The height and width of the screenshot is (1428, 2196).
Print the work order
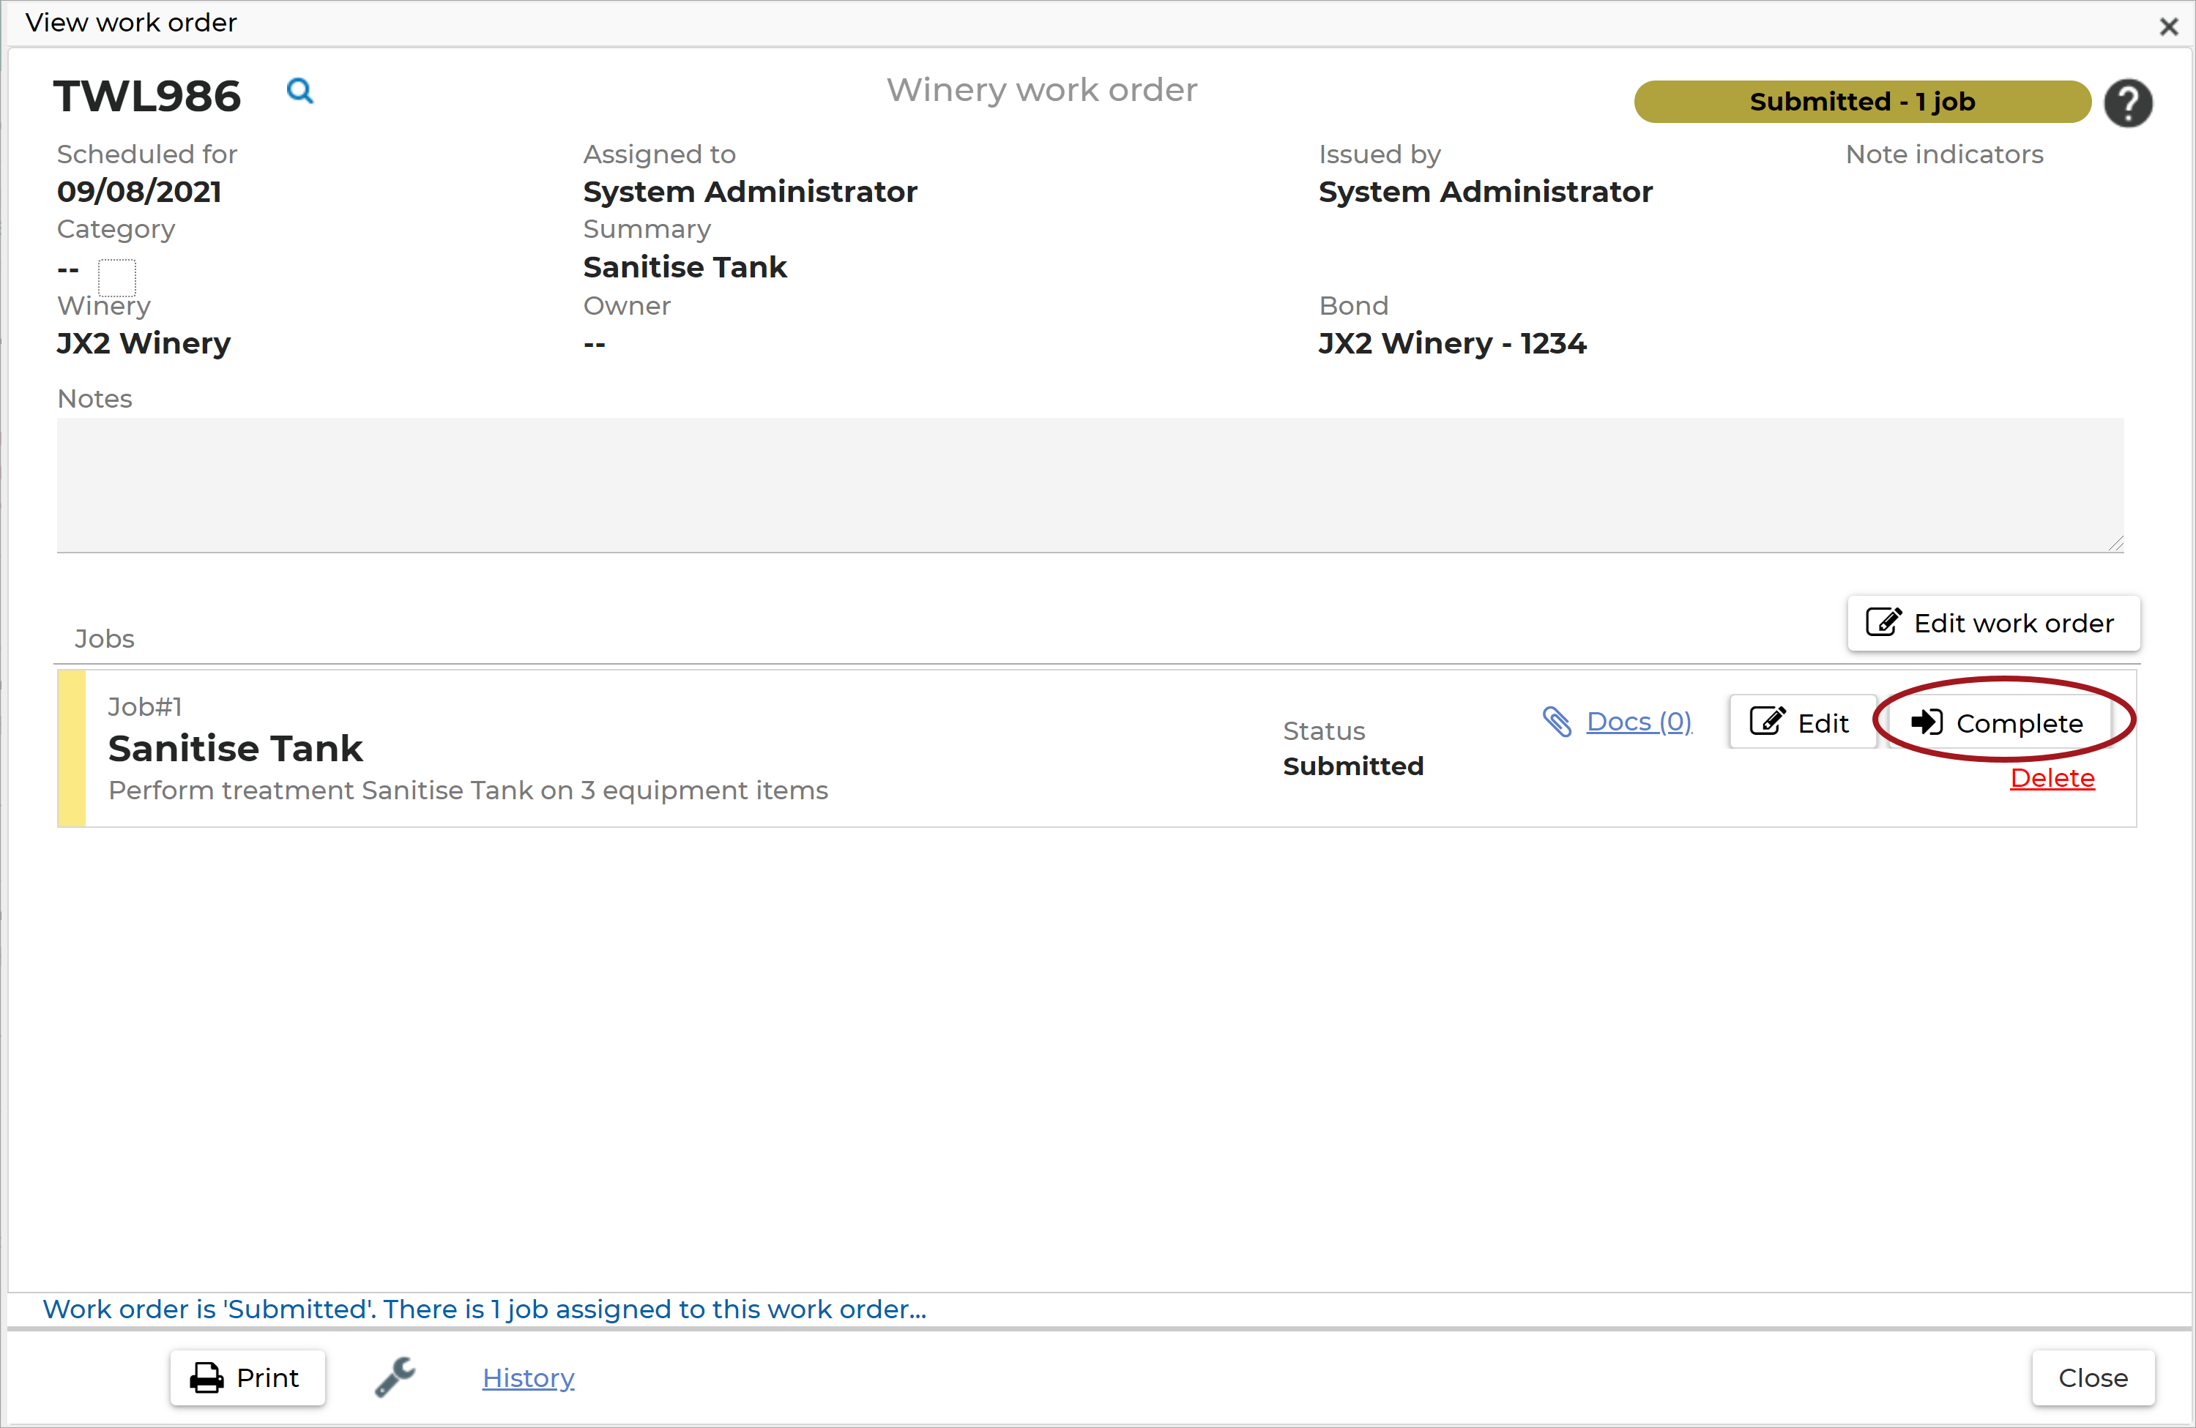(246, 1377)
